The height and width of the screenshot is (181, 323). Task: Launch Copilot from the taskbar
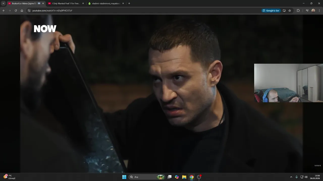click(x=177, y=177)
